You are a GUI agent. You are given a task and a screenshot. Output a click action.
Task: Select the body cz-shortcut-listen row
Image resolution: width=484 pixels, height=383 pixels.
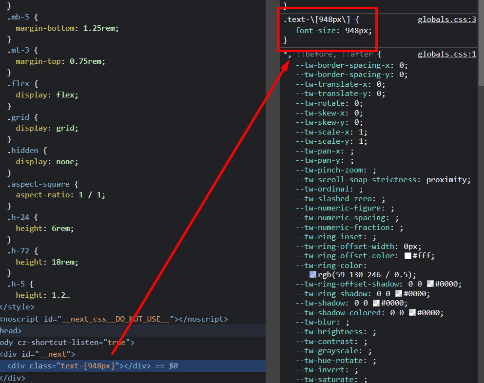(133, 342)
